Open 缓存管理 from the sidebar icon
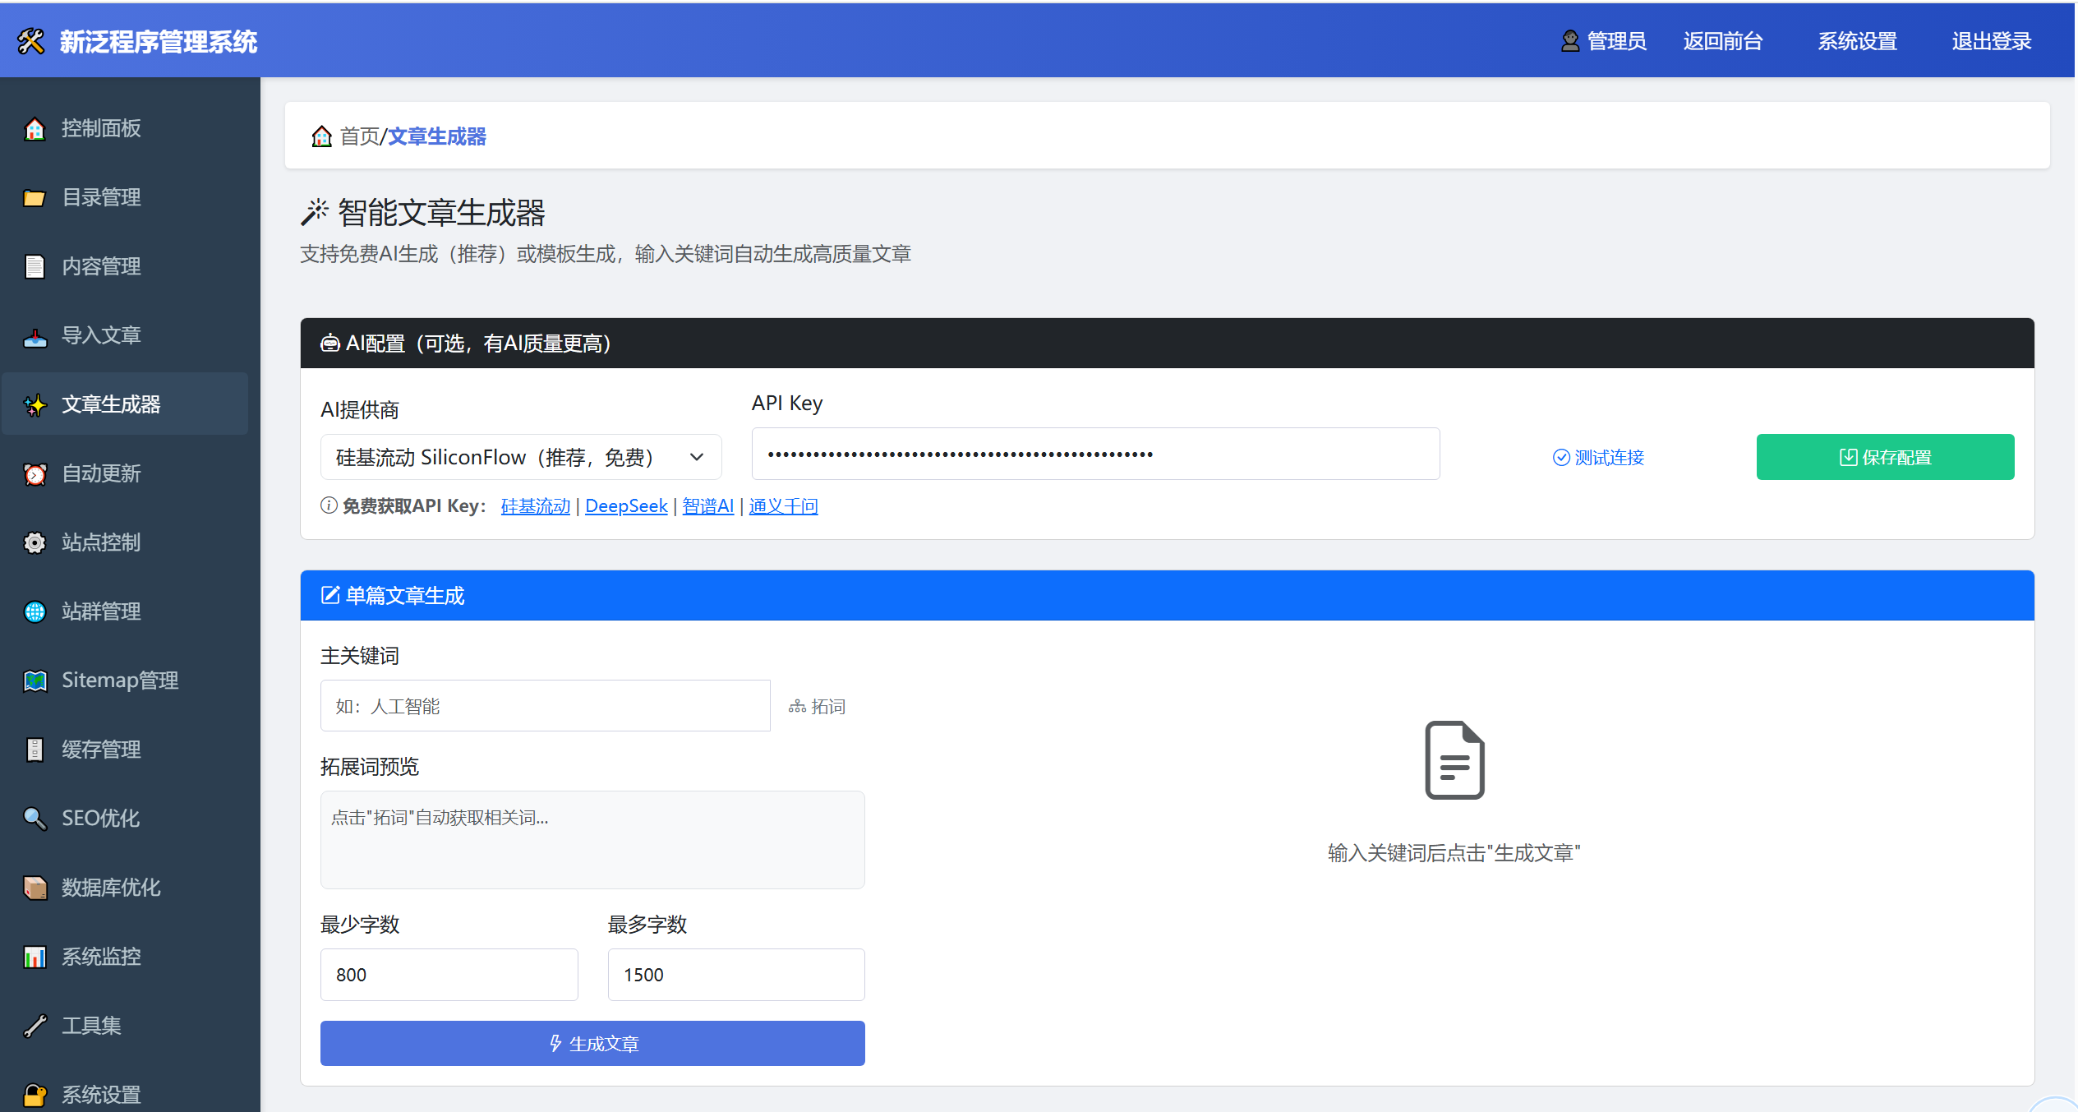The height and width of the screenshot is (1112, 2078). pyautogui.click(x=35, y=749)
